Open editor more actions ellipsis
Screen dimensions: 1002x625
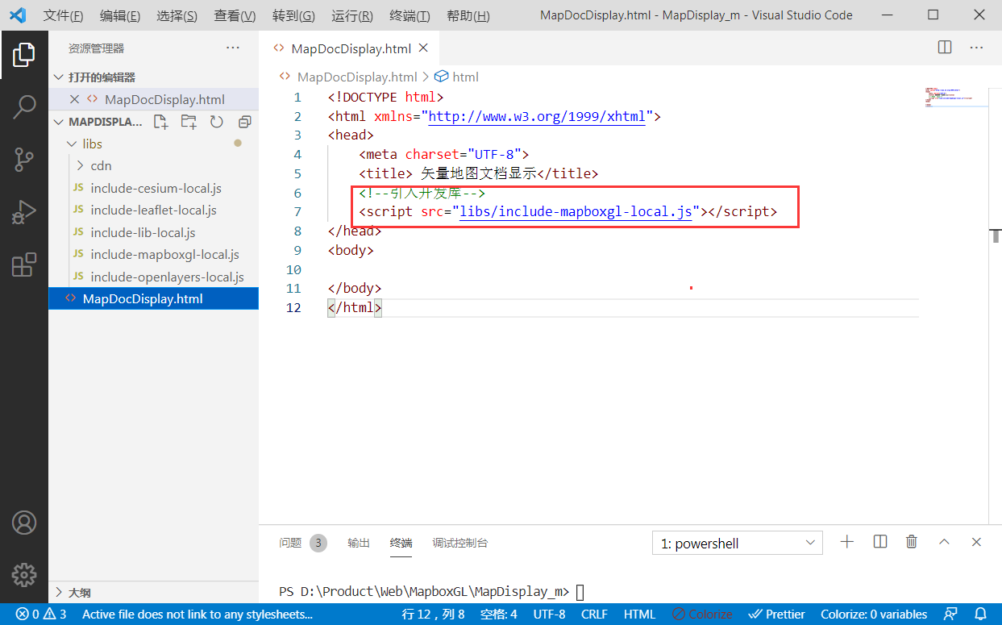pyautogui.click(x=976, y=48)
